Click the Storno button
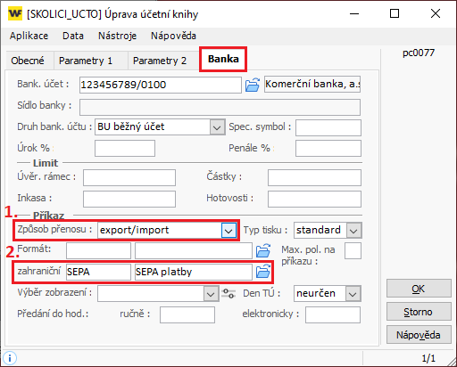The width and height of the screenshot is (457, 367). tap(419, 312)
